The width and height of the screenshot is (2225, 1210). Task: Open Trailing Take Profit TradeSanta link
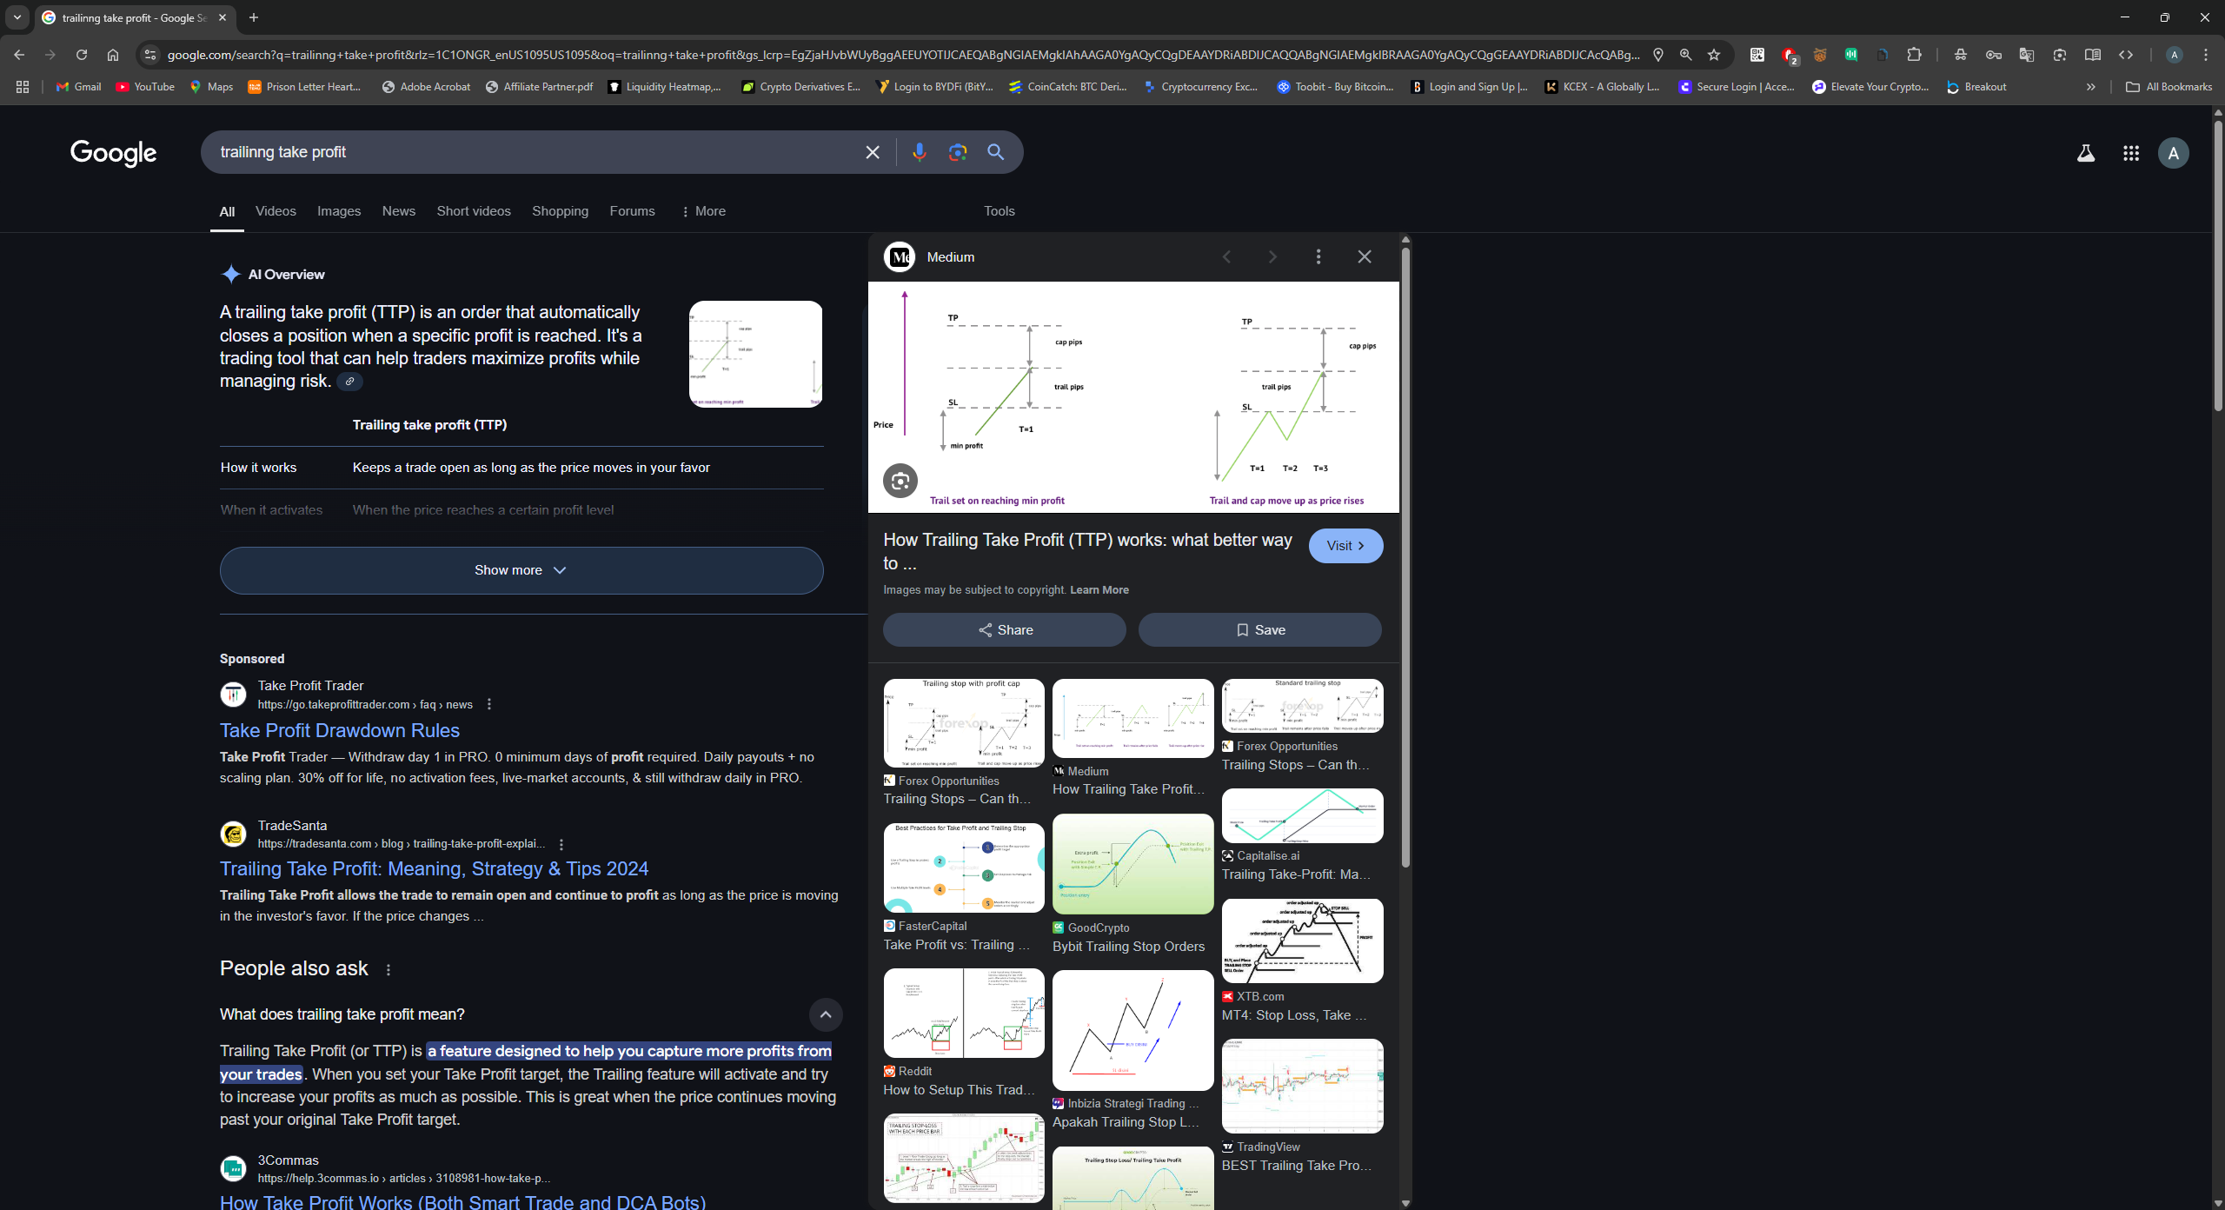434,868
